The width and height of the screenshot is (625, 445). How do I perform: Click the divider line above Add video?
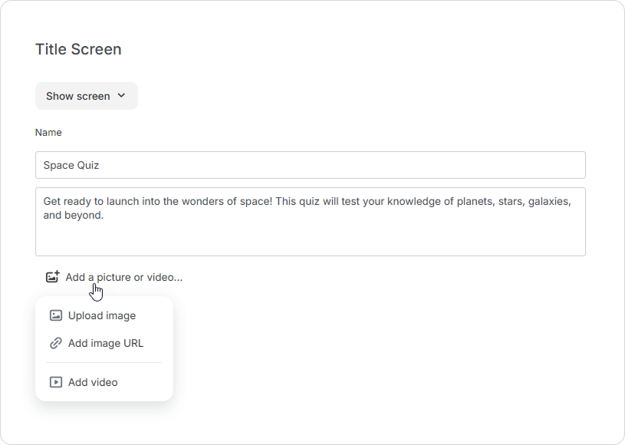tap(104, 363)
